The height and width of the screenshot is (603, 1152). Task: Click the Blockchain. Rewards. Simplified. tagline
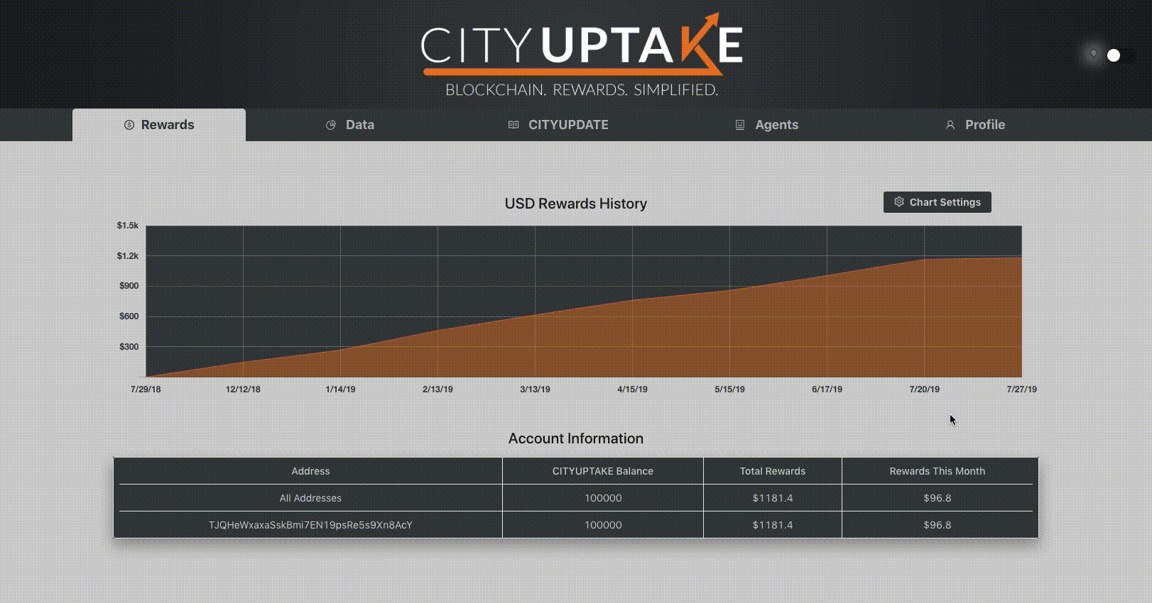pyautogui.click(x=582, y=90)
